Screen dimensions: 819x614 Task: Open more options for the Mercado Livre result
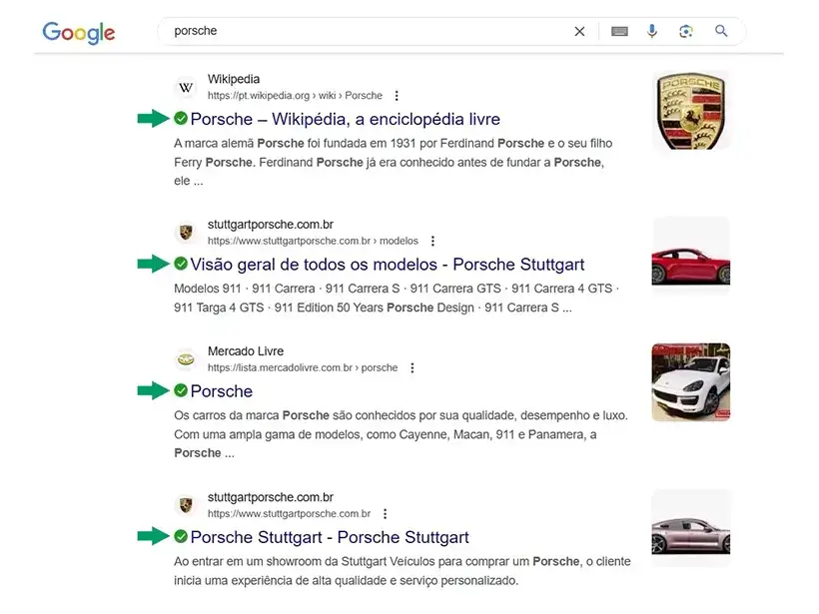click(412, 367)
